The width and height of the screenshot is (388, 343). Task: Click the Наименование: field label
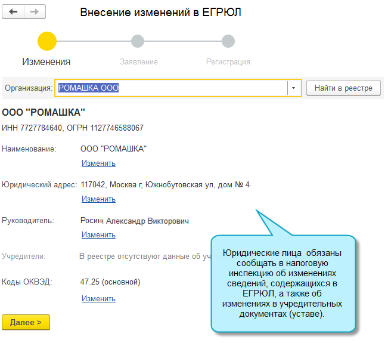pyautogui.click(x=29, y=149)
